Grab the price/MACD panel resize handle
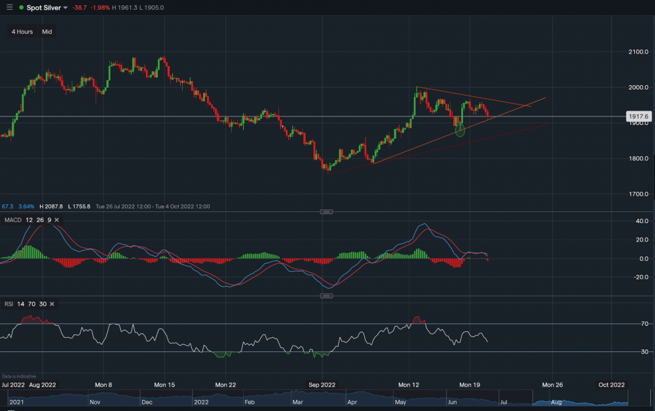The height and width of the screenshot is (411, 655). click(326, 211)
